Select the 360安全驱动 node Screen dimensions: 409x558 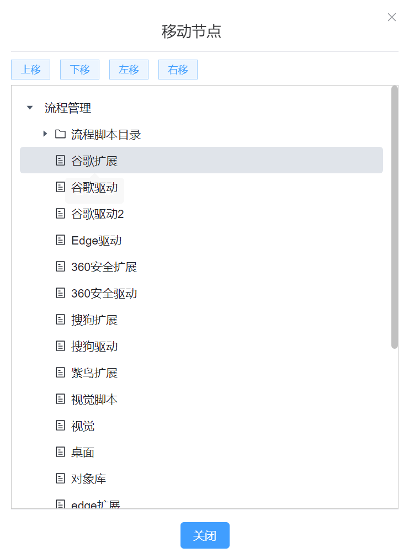pyautogui.click(x=104, y=293)
